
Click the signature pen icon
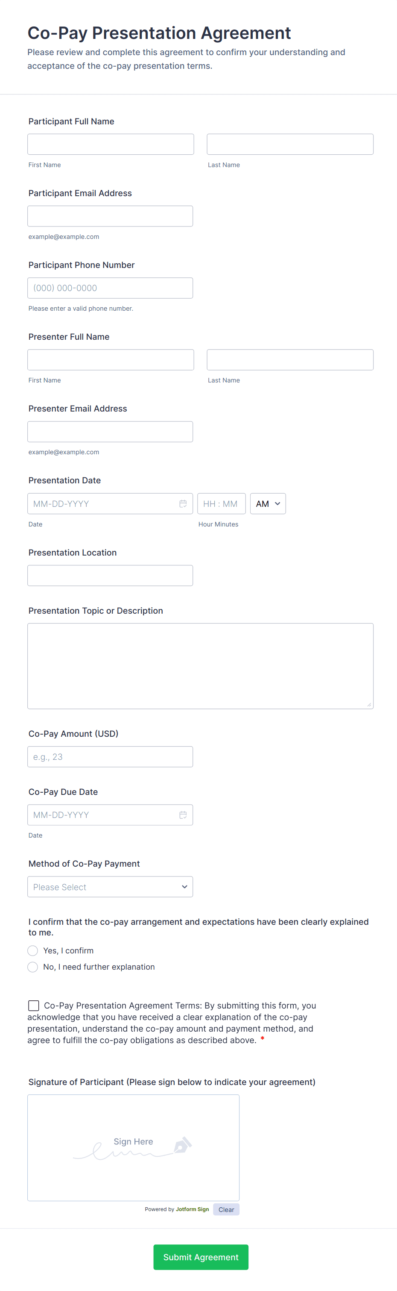click(182, 1145)
